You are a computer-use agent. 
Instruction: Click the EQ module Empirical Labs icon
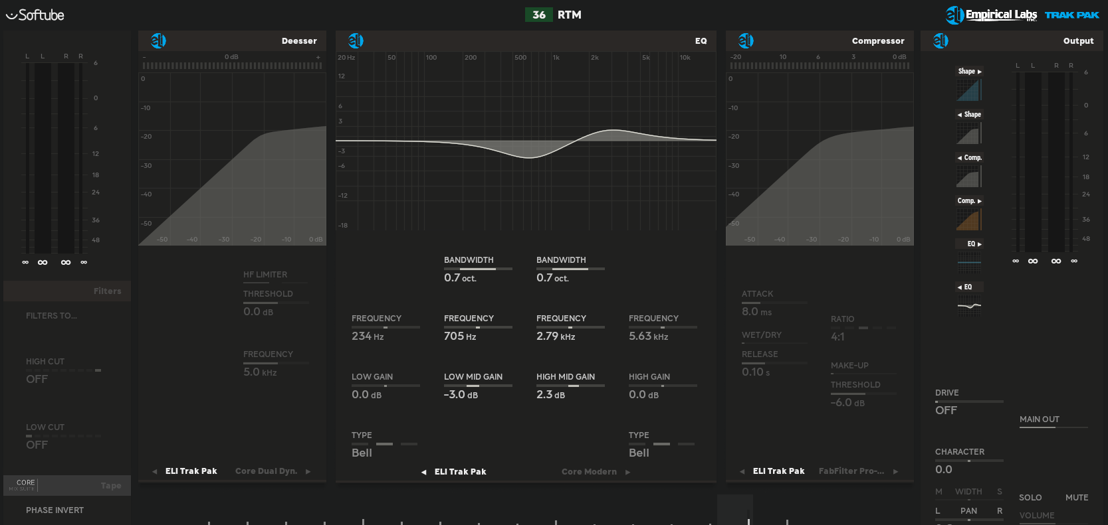point(356,41)
